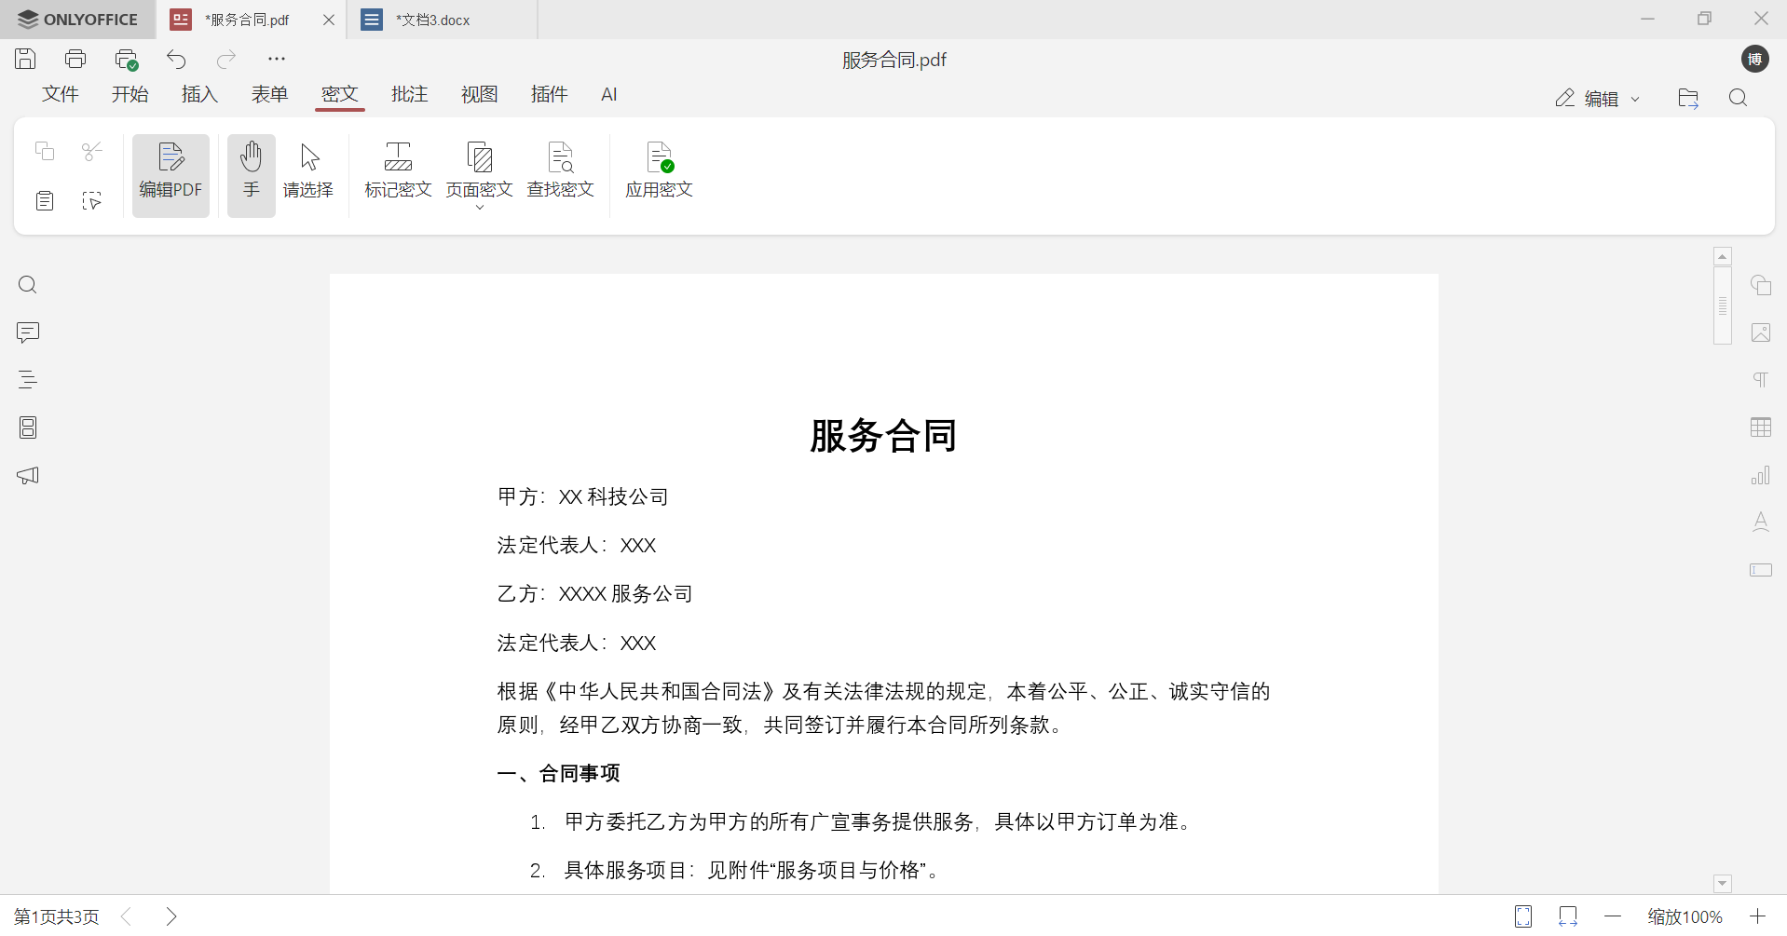Open the Comments panel icon
Image resolution: width=1787 pixels, height=936 pixels.
(27, 332)
